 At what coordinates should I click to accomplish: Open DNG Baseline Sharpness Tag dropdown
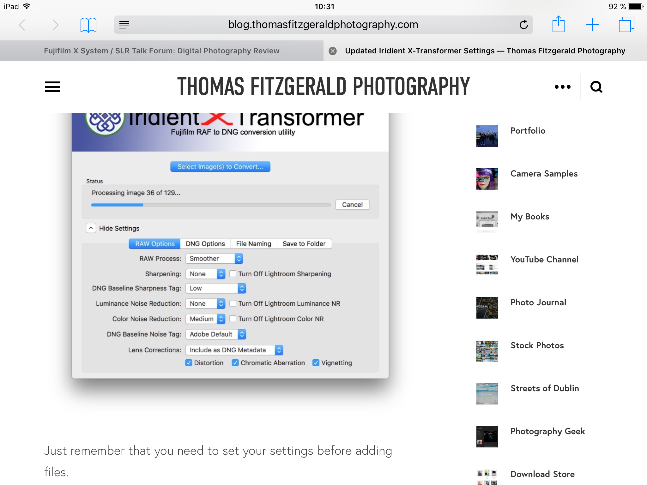pos(216,288)
